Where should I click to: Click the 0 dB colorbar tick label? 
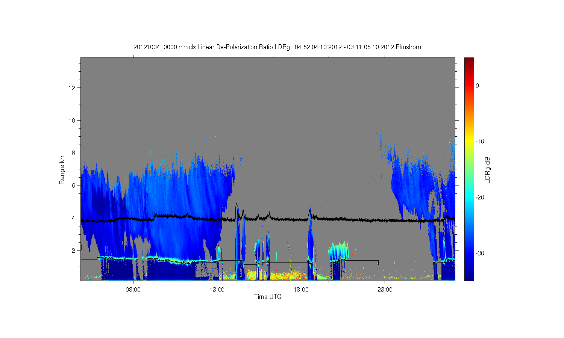point(477,86)
